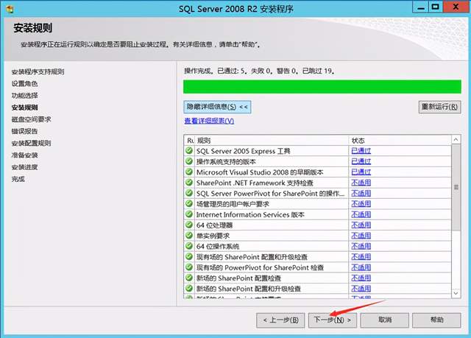471x338 pixels.
Task: Click the 状态 column header
Action: click(400, 141)
